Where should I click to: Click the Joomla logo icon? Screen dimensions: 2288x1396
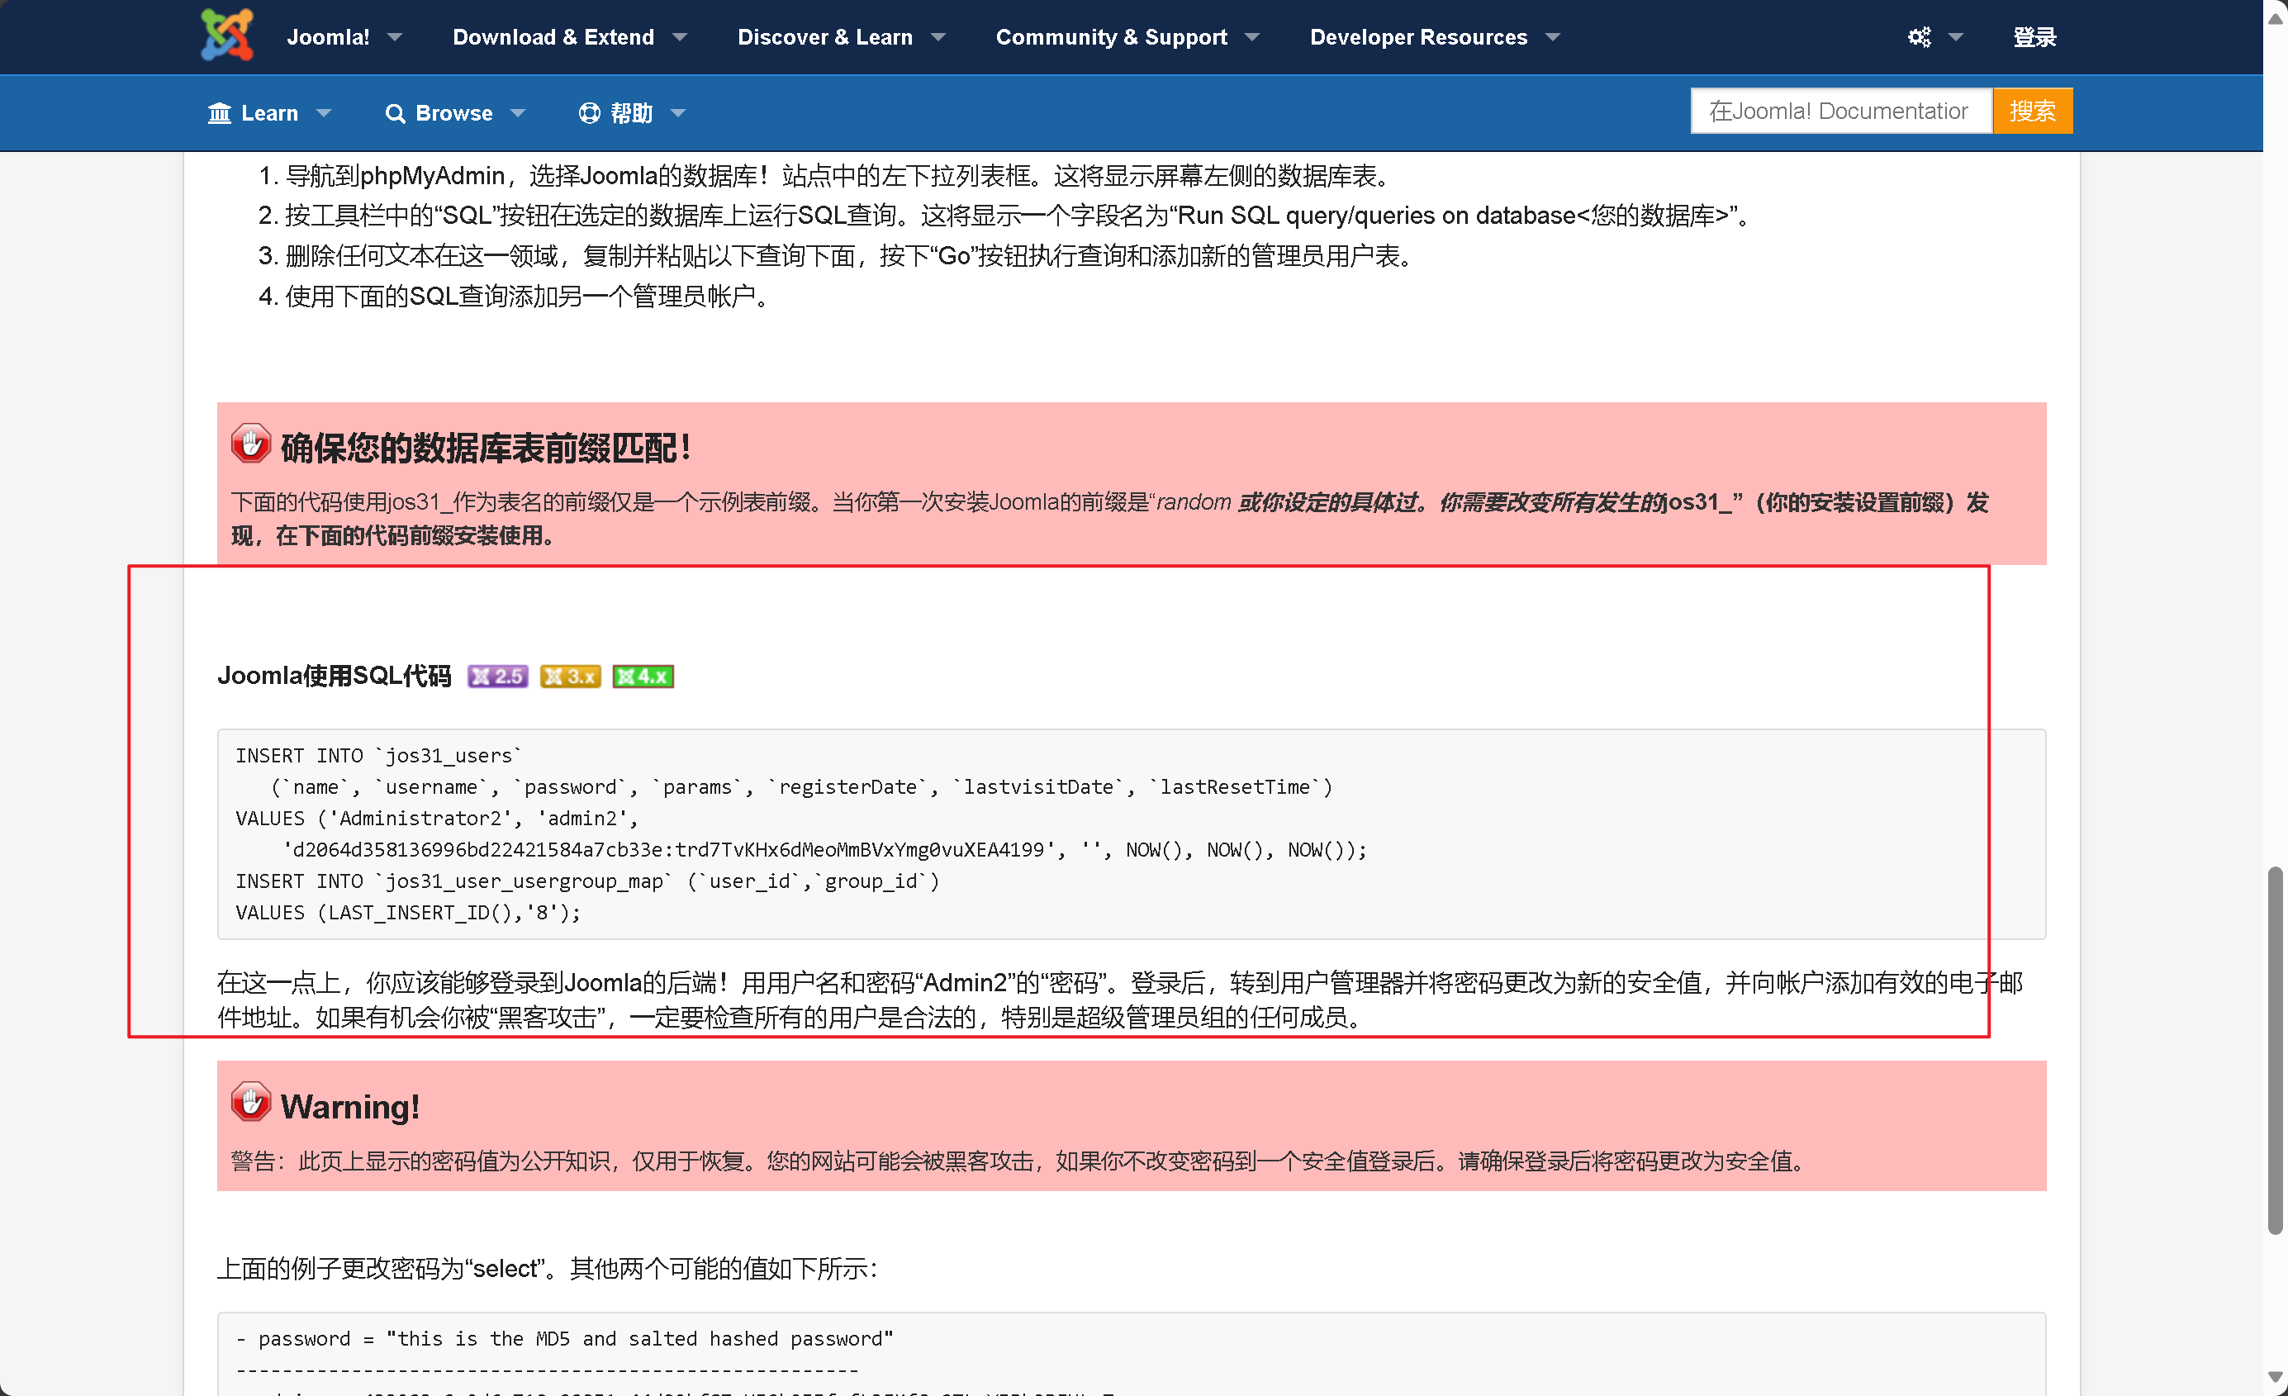(x=226, y=36)
